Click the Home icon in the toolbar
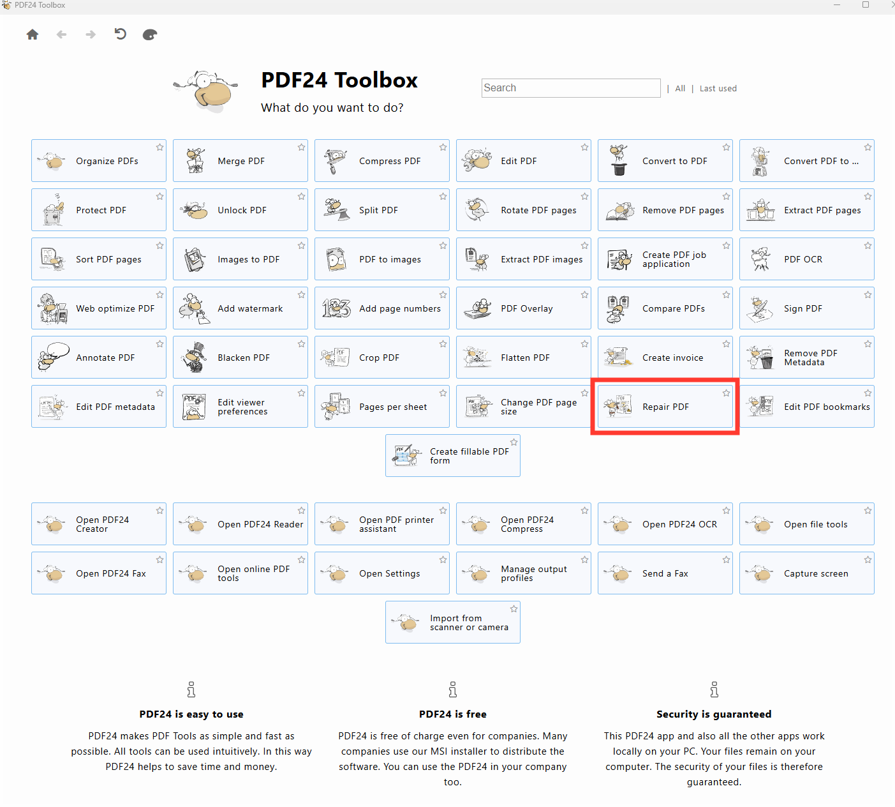The image size is (895, 807). 33,34
